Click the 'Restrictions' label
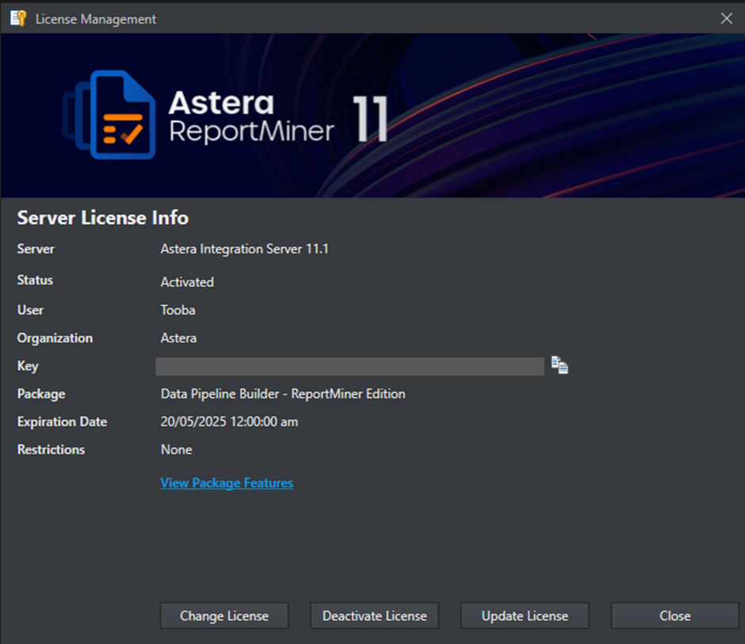 51,450
